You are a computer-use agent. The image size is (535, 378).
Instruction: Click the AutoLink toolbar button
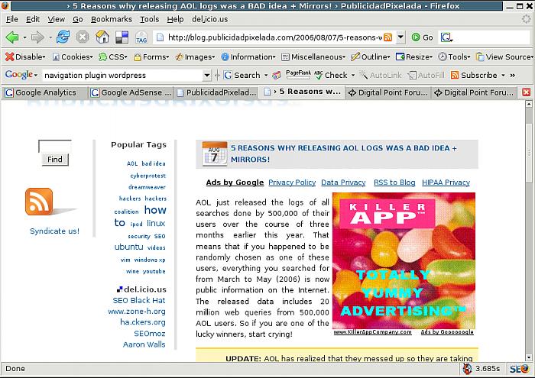pyautogui.click(x=381, y=75)
